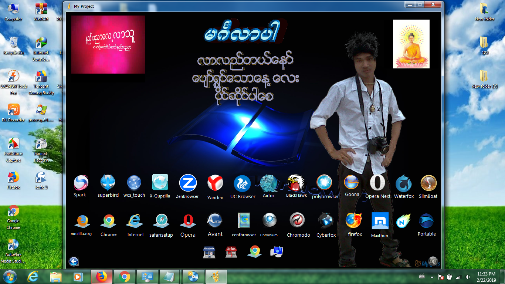Launch ZenBrowser blue Z icon
The height and width of the screenshot is (284, 505).
point(188,183)
